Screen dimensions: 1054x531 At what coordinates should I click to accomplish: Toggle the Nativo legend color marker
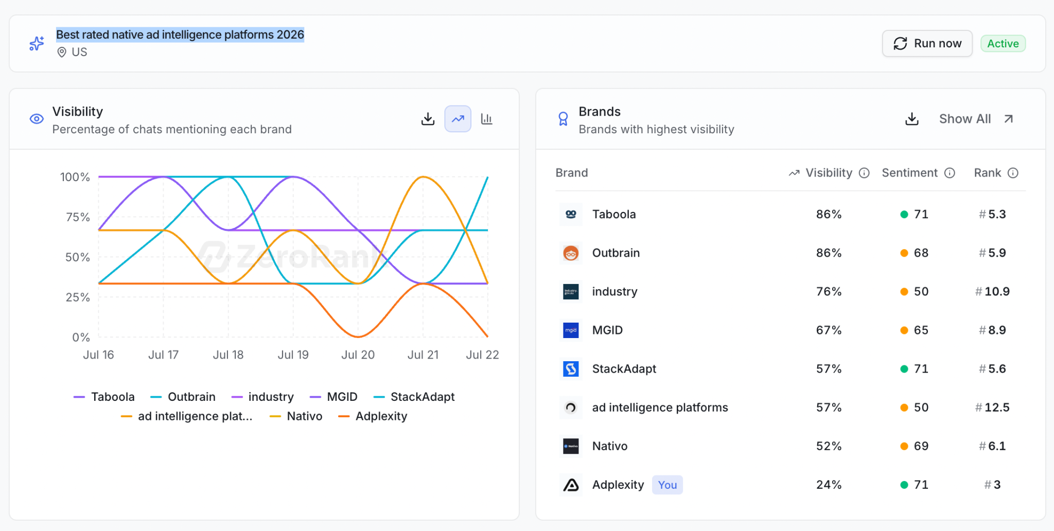(275, 416)
